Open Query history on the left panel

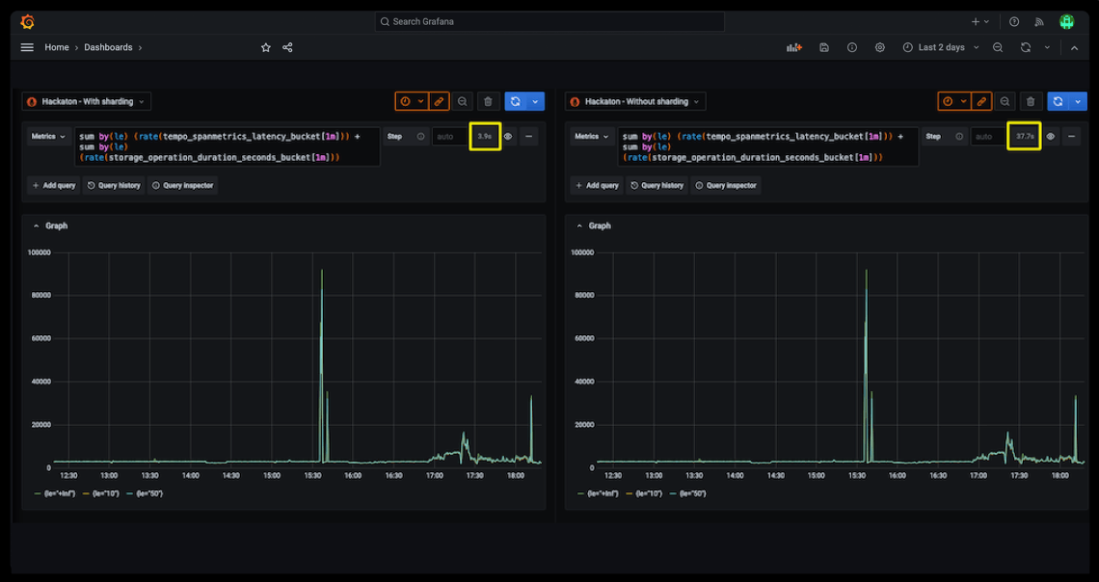click(x=113, y=185)
